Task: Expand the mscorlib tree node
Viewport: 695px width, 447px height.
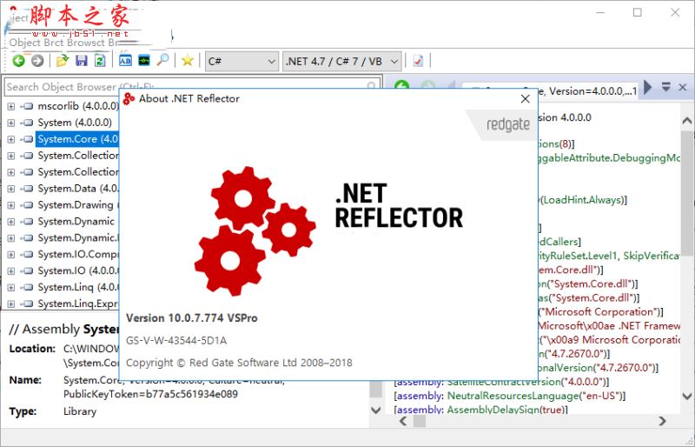Action: click(11, 107)
